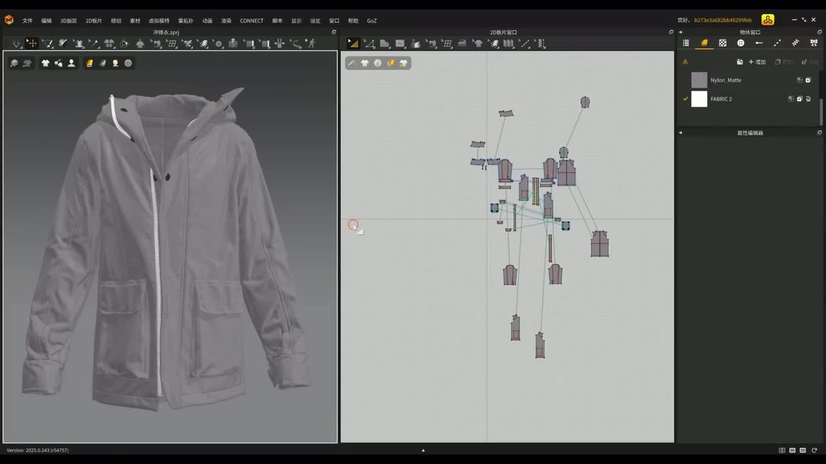The image size is (826, 464).
Task: Toggle the FABRIC 2 checkmark
Action: pyautogui.click(x=685, y=99)
